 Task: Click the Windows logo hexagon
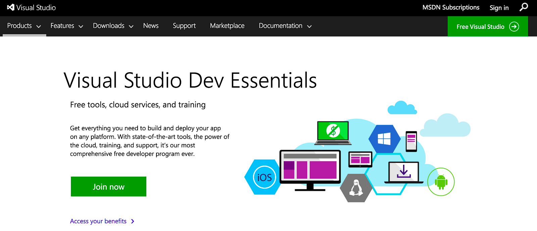pyautogui.click(x=384, y=139)
